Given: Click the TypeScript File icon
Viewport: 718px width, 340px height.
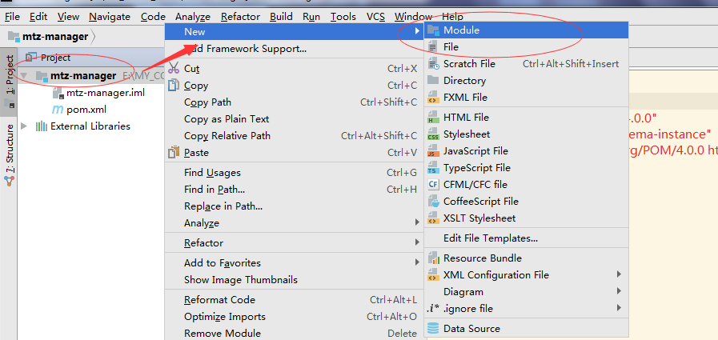Looking at the screenshot, I should [x=433, y=168].
